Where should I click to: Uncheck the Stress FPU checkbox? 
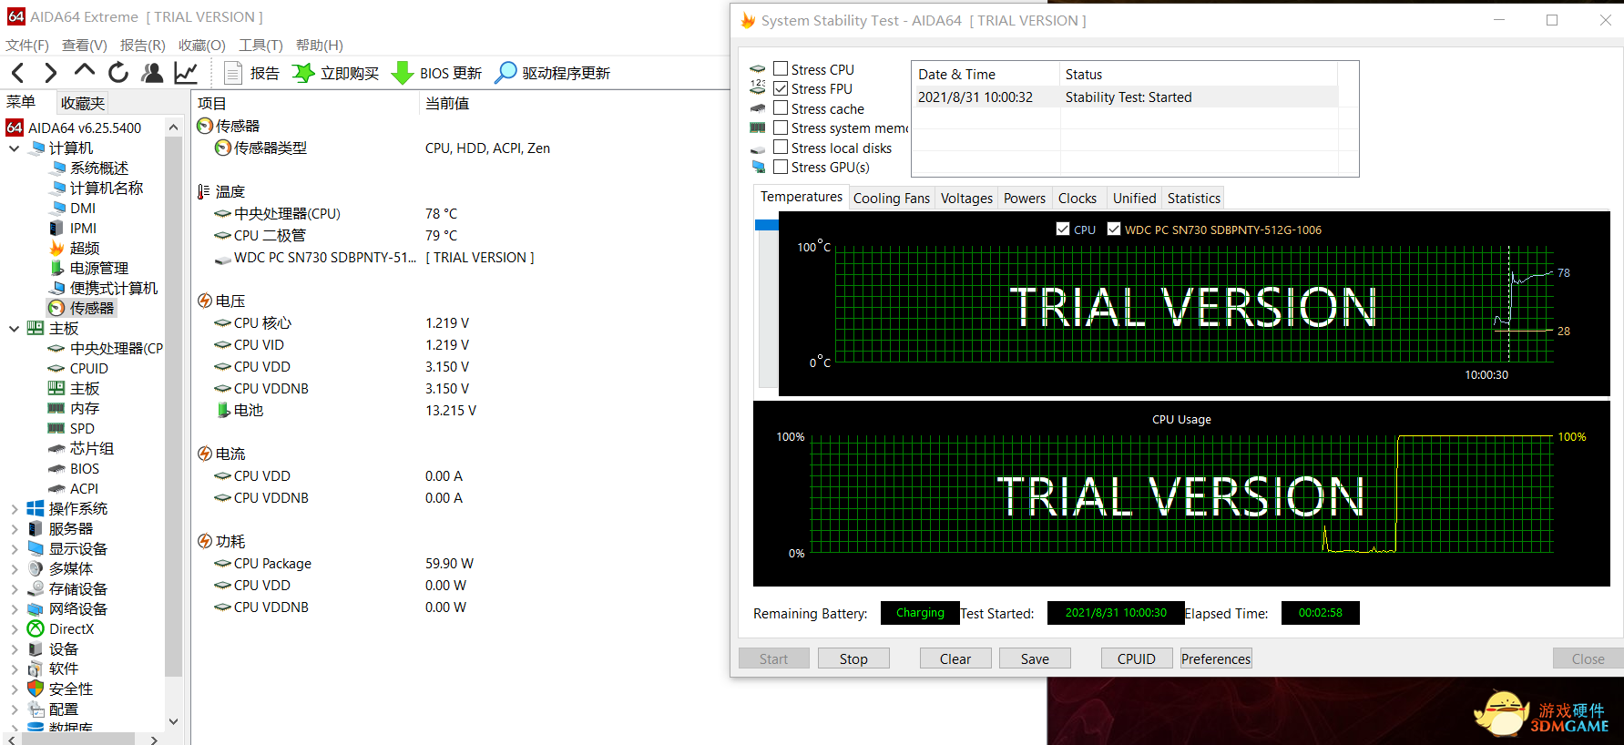click(781, 88)
